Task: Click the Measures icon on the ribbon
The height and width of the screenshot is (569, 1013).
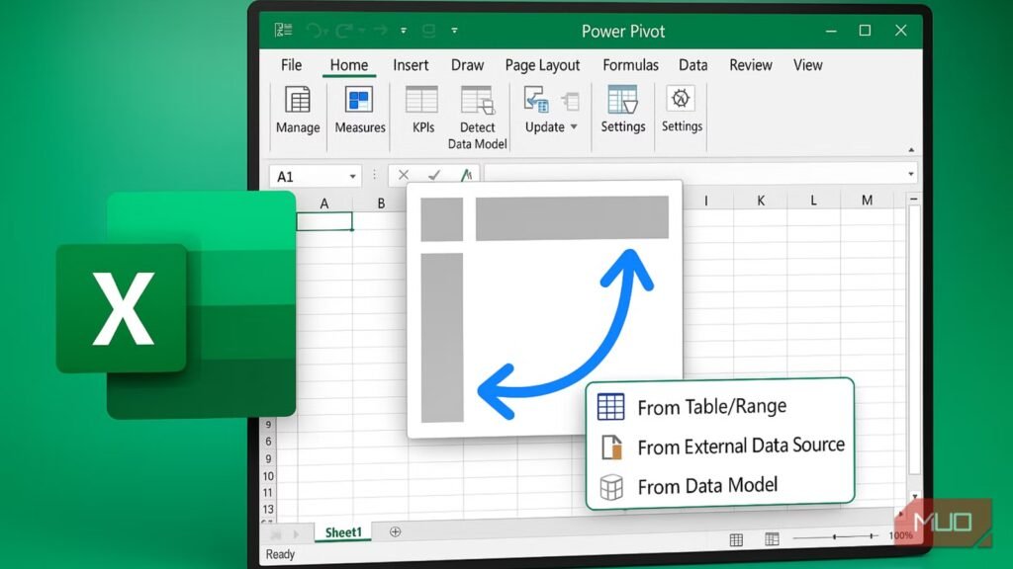Action: (x=358, y=111)
